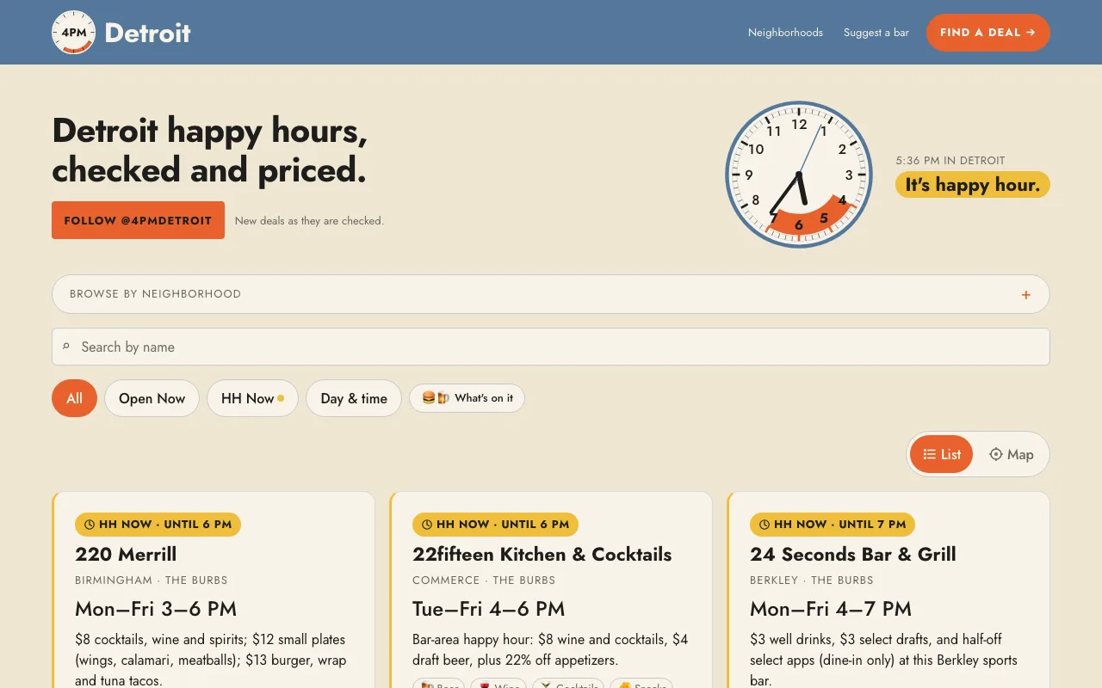Open 24 Seconds Bar & Grill listing
The height and width of the screenshot is (688, 1102).
[x=853, y=554]
